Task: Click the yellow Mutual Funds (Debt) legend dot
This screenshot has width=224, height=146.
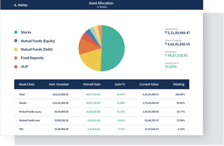Action: 16,50
